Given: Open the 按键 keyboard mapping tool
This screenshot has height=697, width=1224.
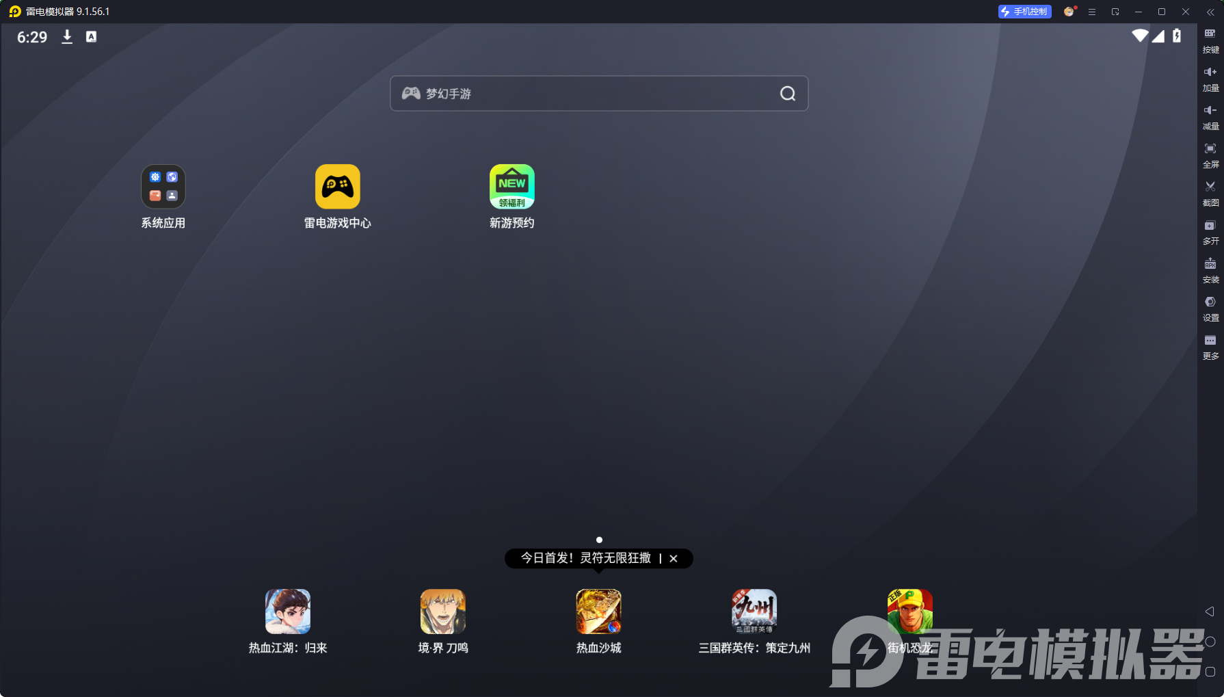Looking at the screenshot, I should [1210, 40].
